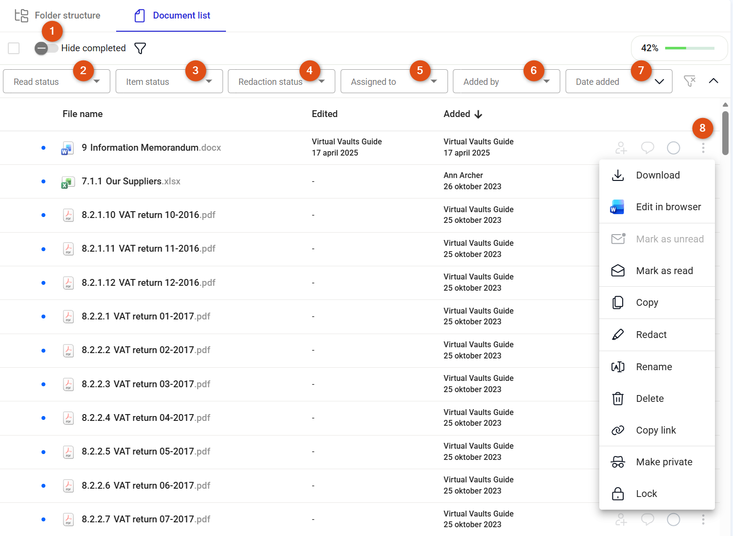
Task: Click the PDF icon of VAT return 11-2016
Action: pos(68,249)
